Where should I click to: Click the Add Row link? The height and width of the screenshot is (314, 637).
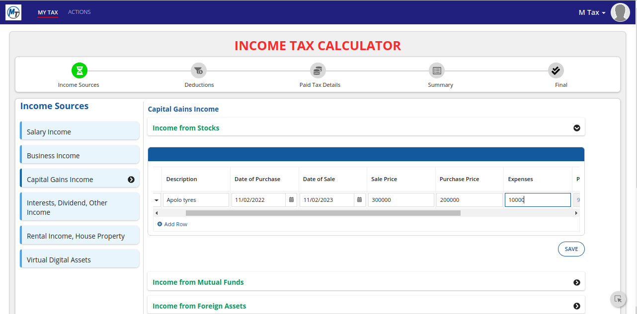pyautogui.click(x=172, y=224)
